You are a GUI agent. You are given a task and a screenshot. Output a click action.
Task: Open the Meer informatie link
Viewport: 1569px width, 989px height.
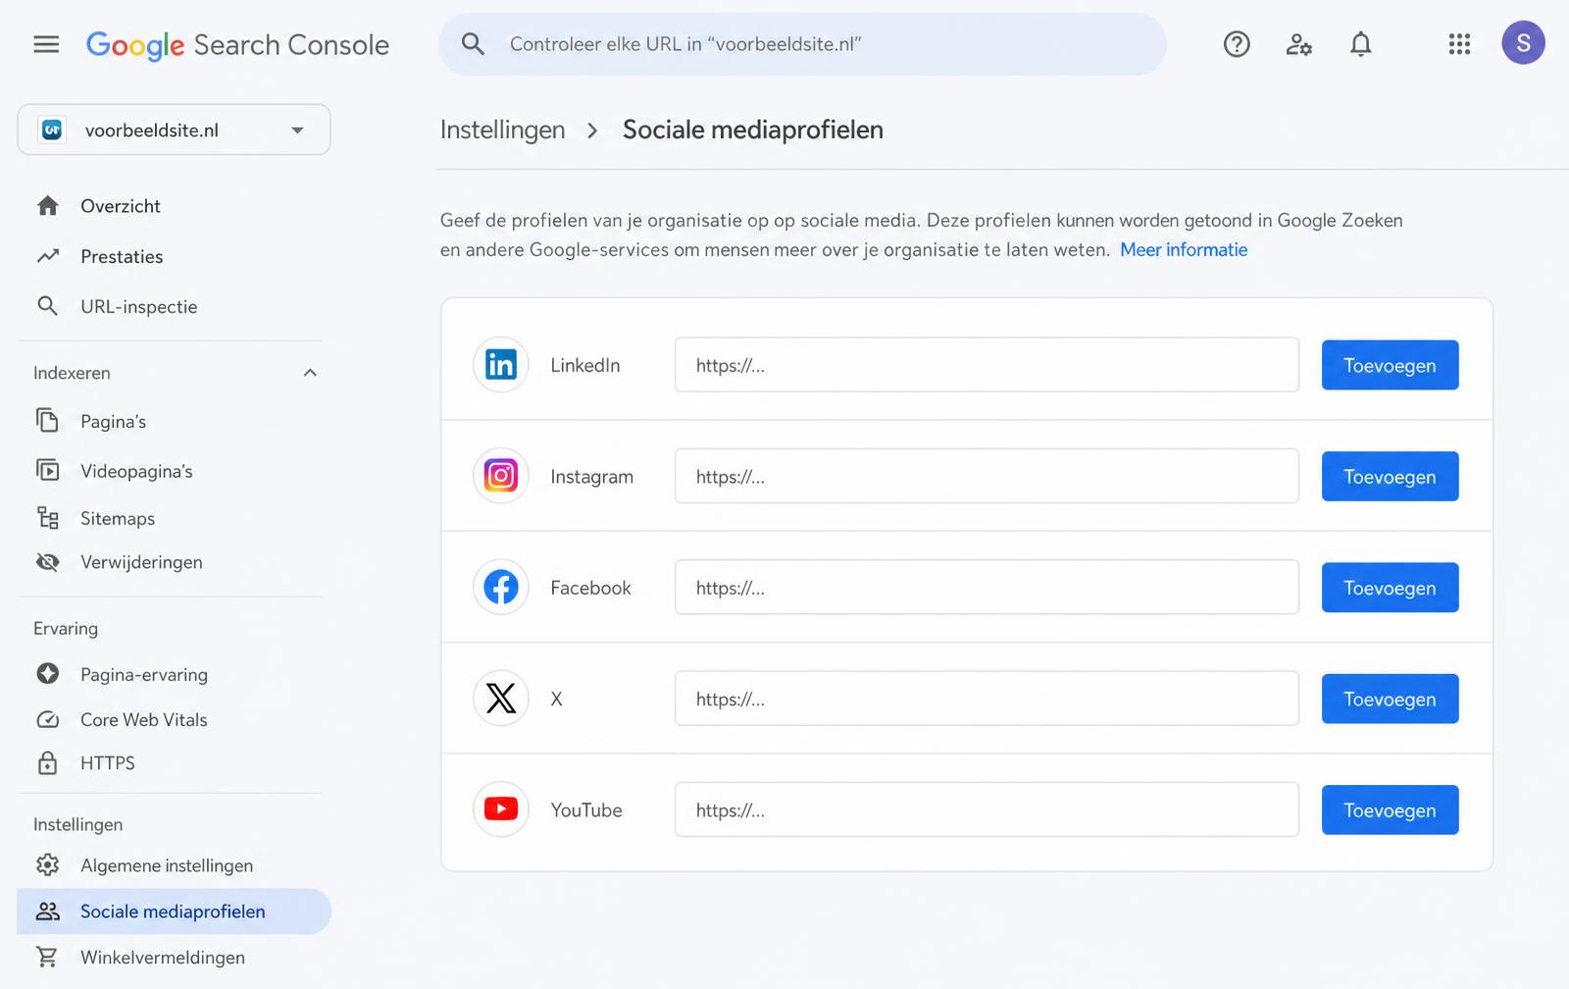coord(1184,249)
